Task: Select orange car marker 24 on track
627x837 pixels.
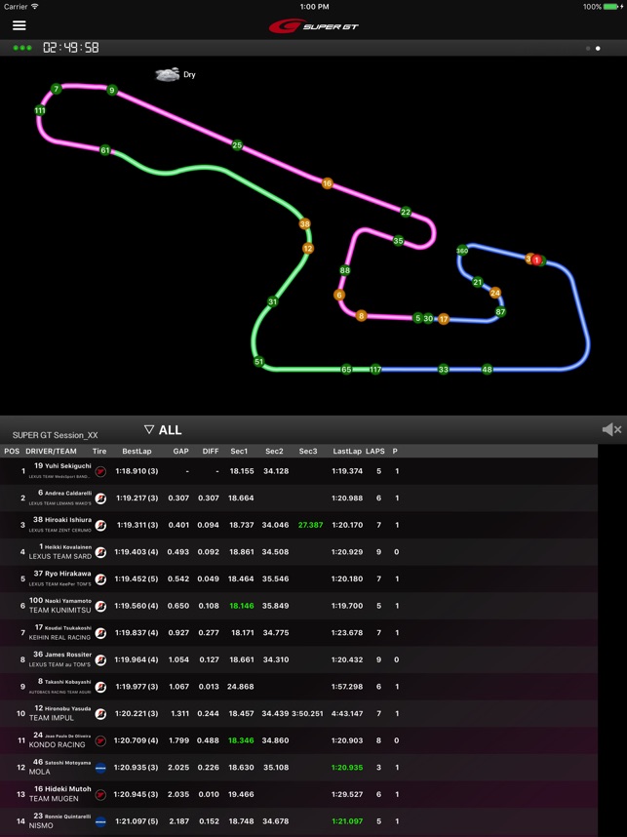Action: click(x=495, y=293)
